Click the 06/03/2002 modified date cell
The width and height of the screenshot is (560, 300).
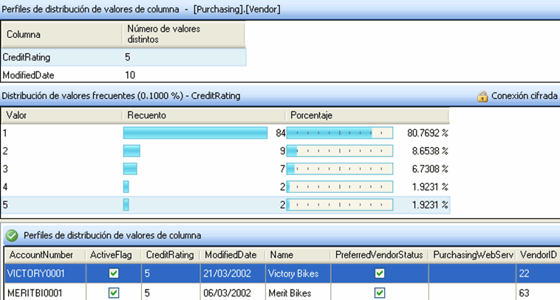(233, 293)
